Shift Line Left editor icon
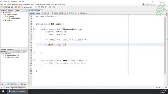This screenshot has height=94, width=168. 73,13
